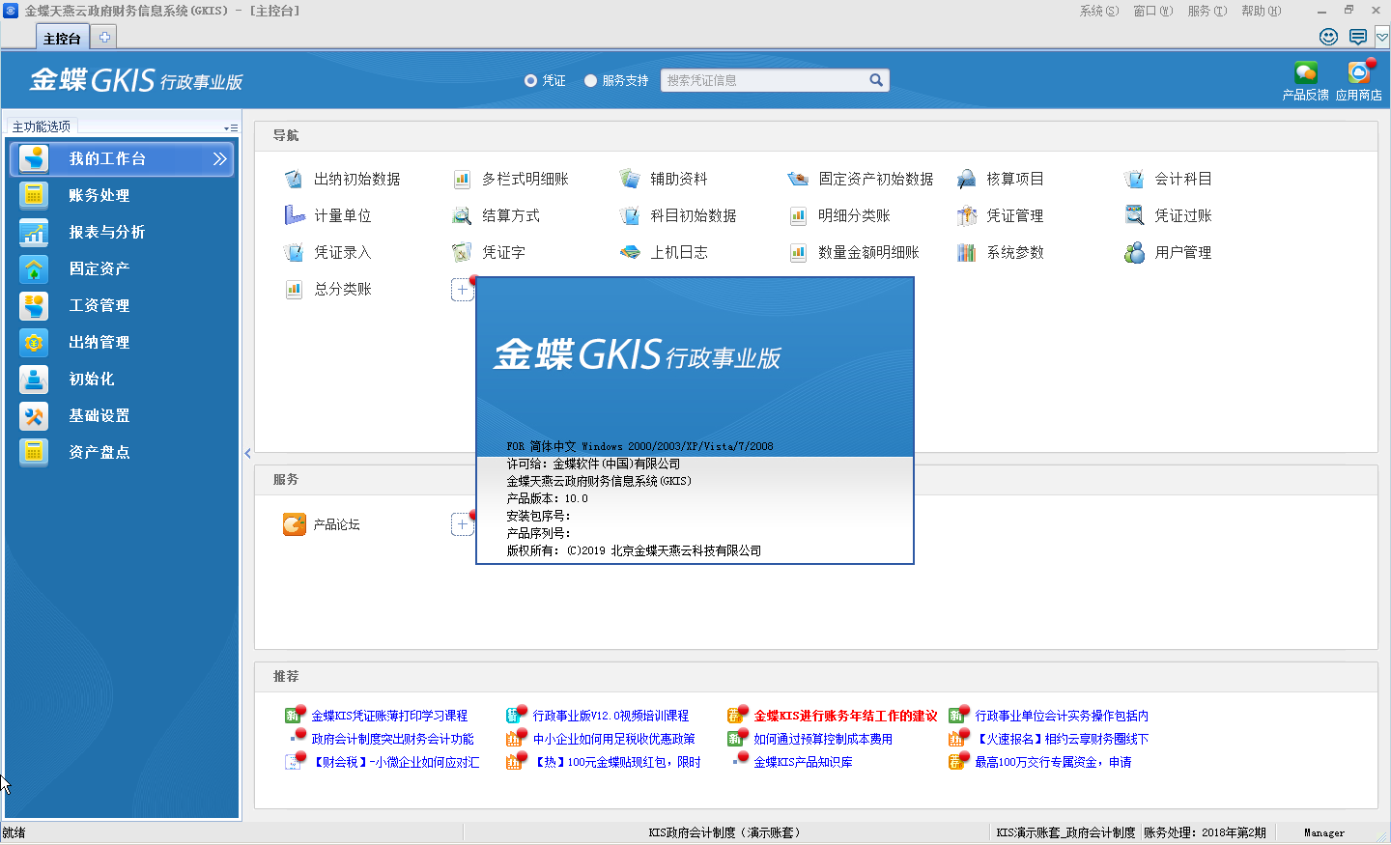Image resolution: width=1391 pixels, height=845 pixels.
Task: Open the 帮助(H) menu
Action: coord(1262,11)
